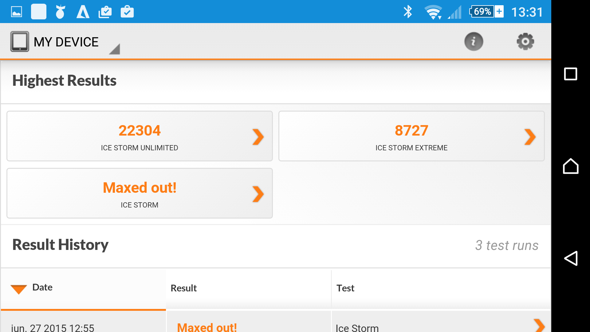The image size is (590, 332).
Task: Select the MY DEVICE title
Action: click(x=66, y=42)
